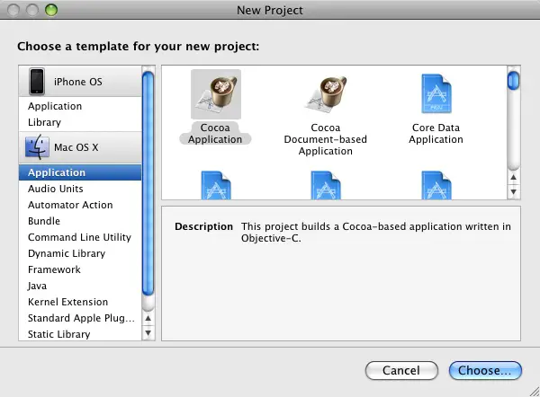The width and height of the screenshot is (540, 397).
Task: Select the Core Data Application template icon
Action: tap(436, 95)
